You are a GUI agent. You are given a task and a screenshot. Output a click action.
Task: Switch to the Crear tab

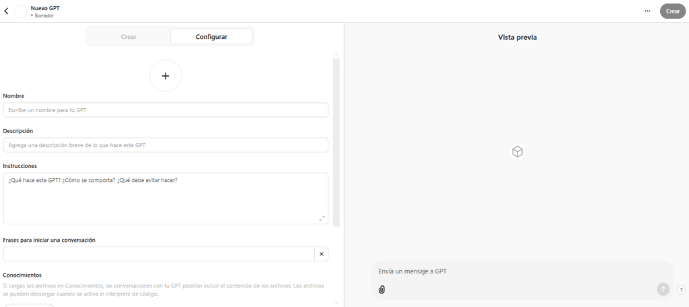(129, 37)
